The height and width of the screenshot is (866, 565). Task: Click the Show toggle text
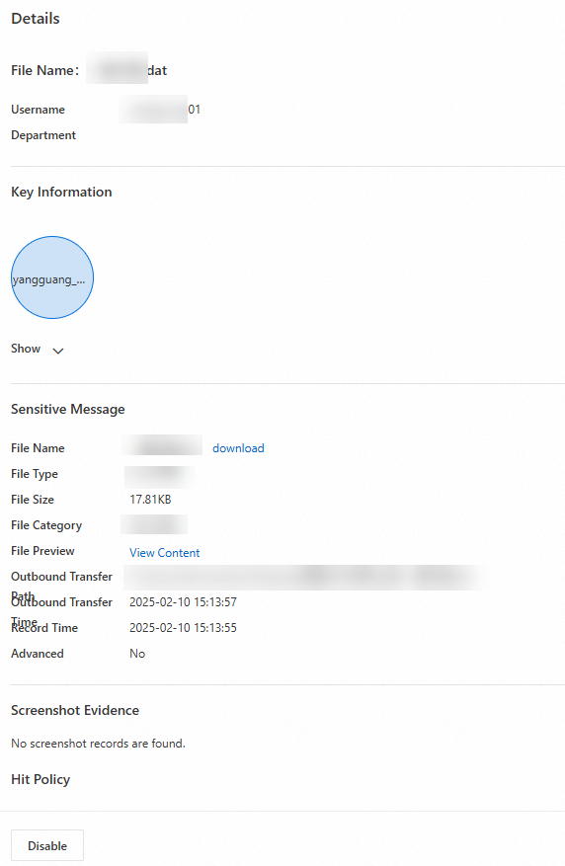click(x=26, y=349)
